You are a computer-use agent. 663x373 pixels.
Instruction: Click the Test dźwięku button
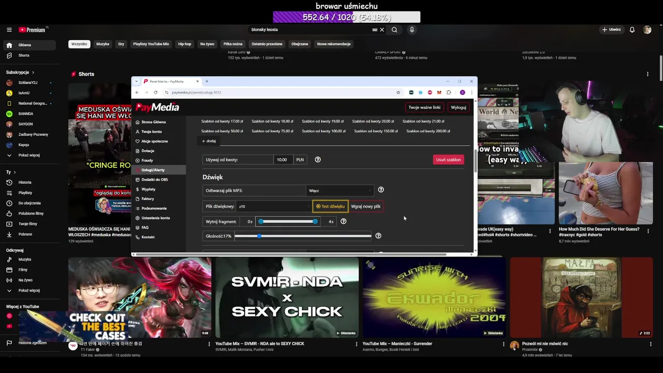pos(330,206)
